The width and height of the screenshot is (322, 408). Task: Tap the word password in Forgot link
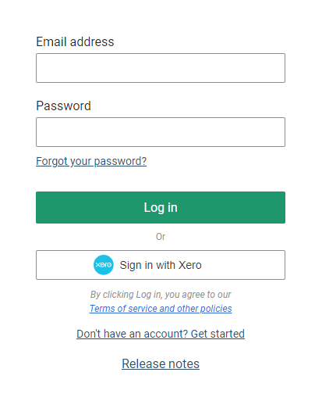120,161
